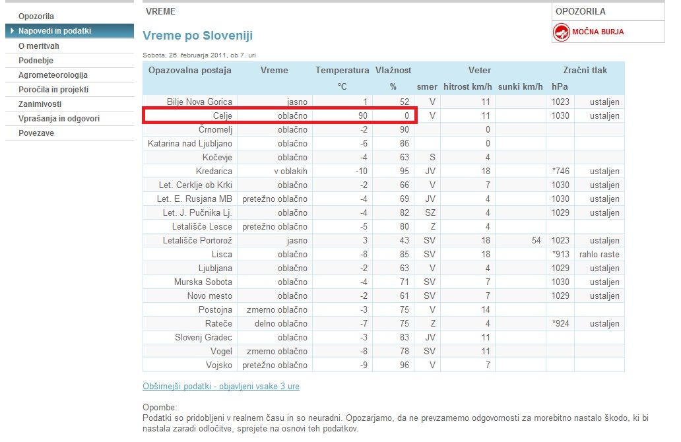Viewport: 681px width, 442px height.
Task: Click the Vreme po Sloveniji heading
Action: 197,36
